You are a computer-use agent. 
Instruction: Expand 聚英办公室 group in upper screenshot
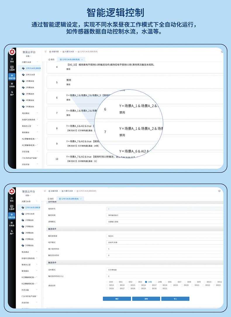point(37,126)
